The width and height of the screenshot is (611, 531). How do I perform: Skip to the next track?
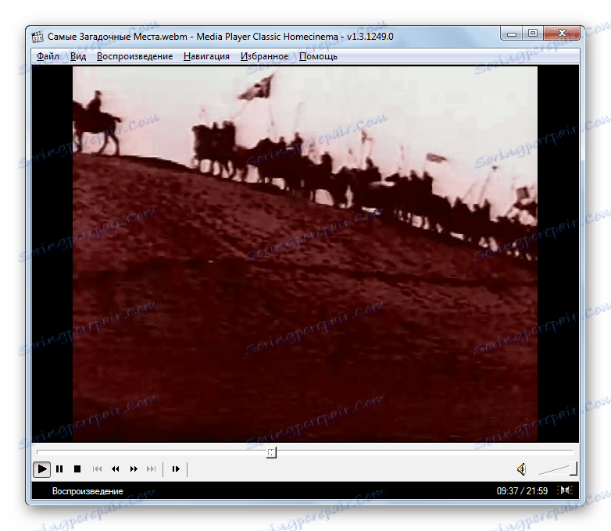(152, 469)
